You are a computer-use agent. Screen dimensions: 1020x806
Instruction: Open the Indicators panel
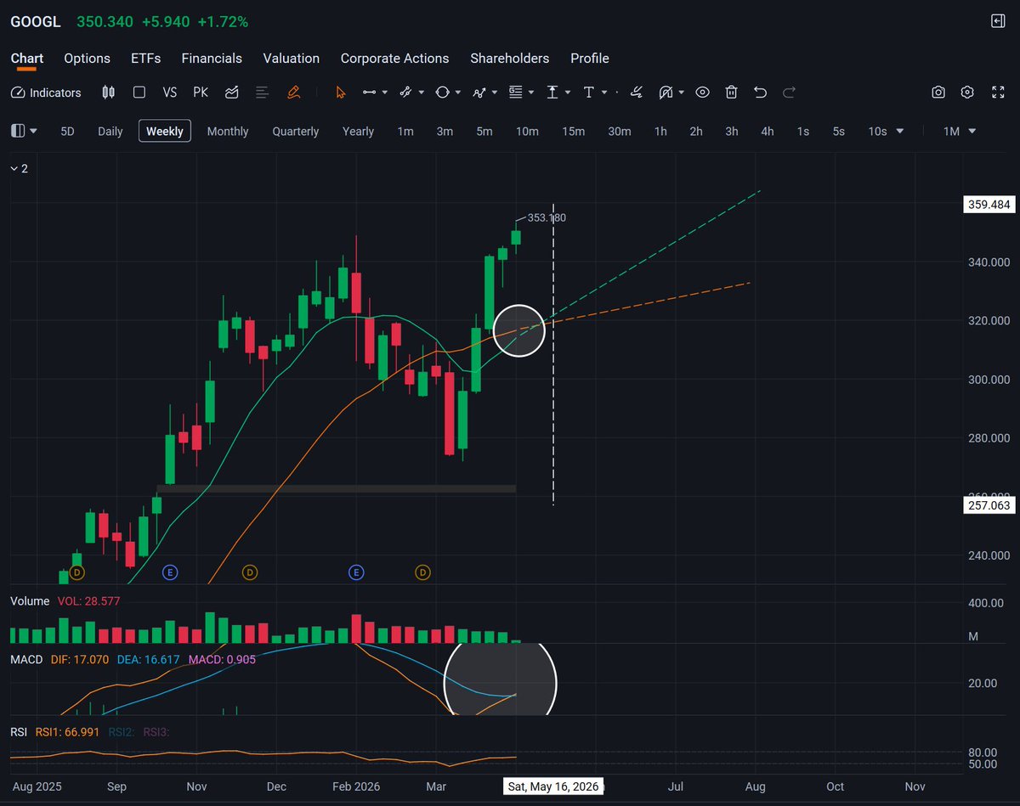[x=46, y=93]
